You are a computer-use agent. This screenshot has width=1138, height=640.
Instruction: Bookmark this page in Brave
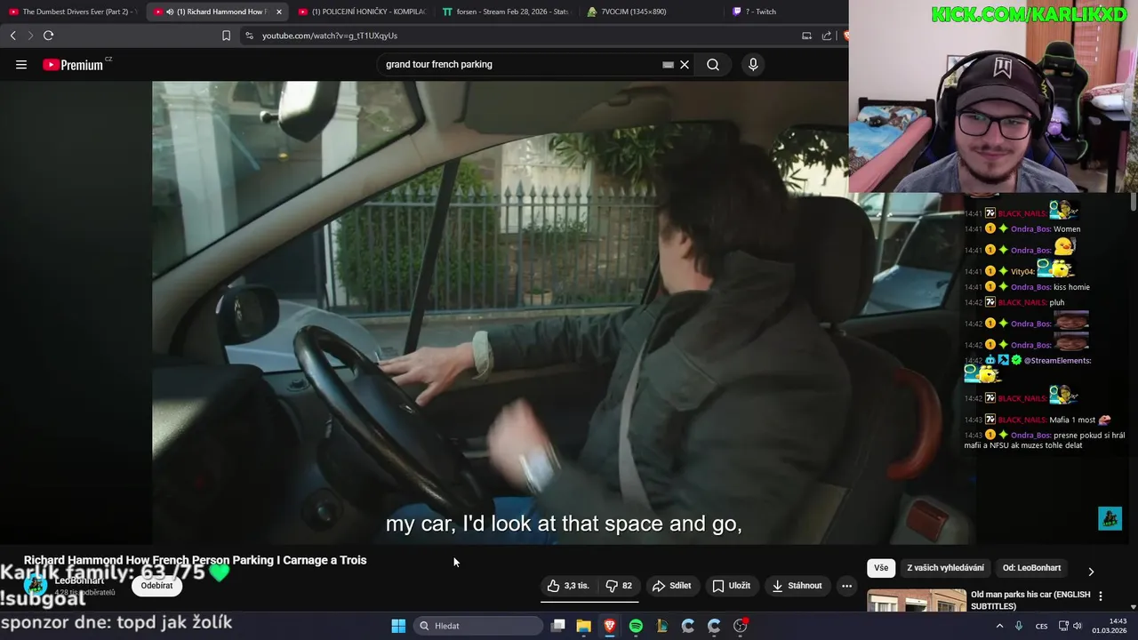[x=226, y=36]
